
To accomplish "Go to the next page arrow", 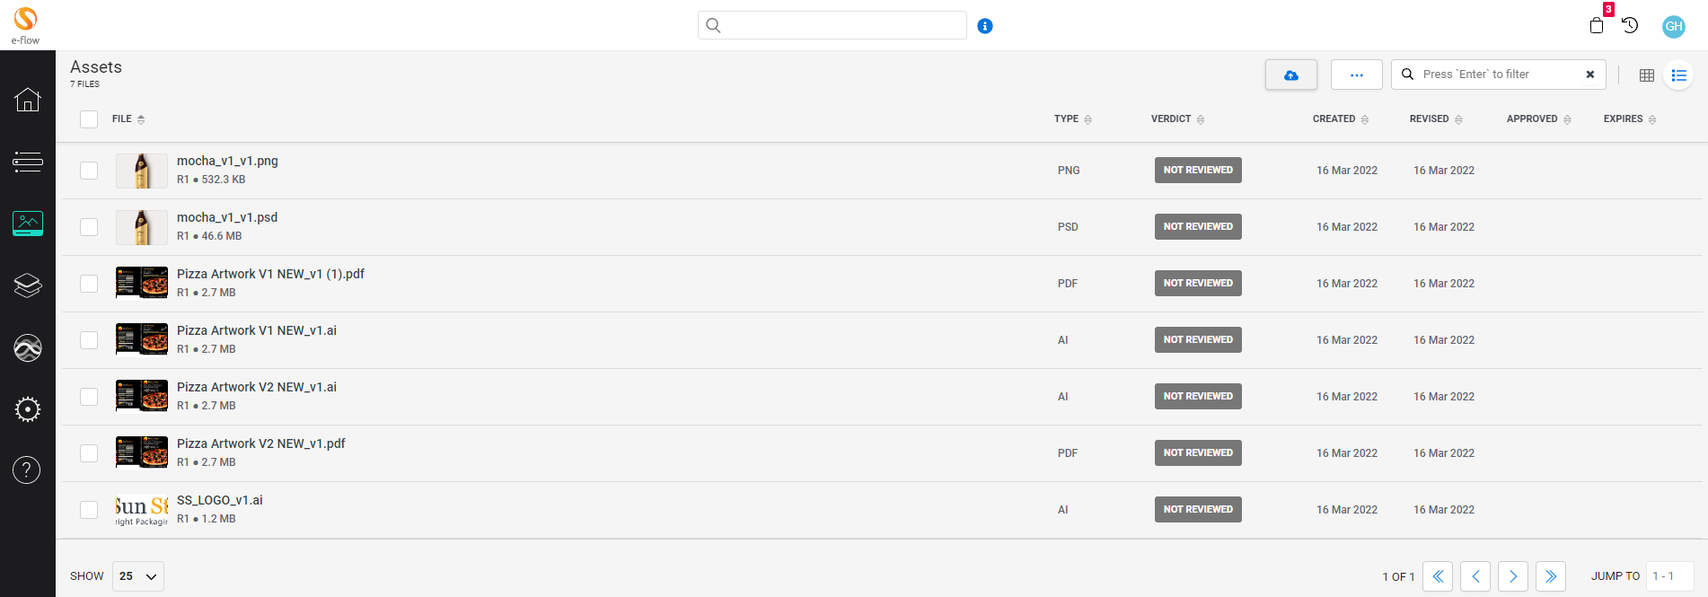I will (1513, 576).
